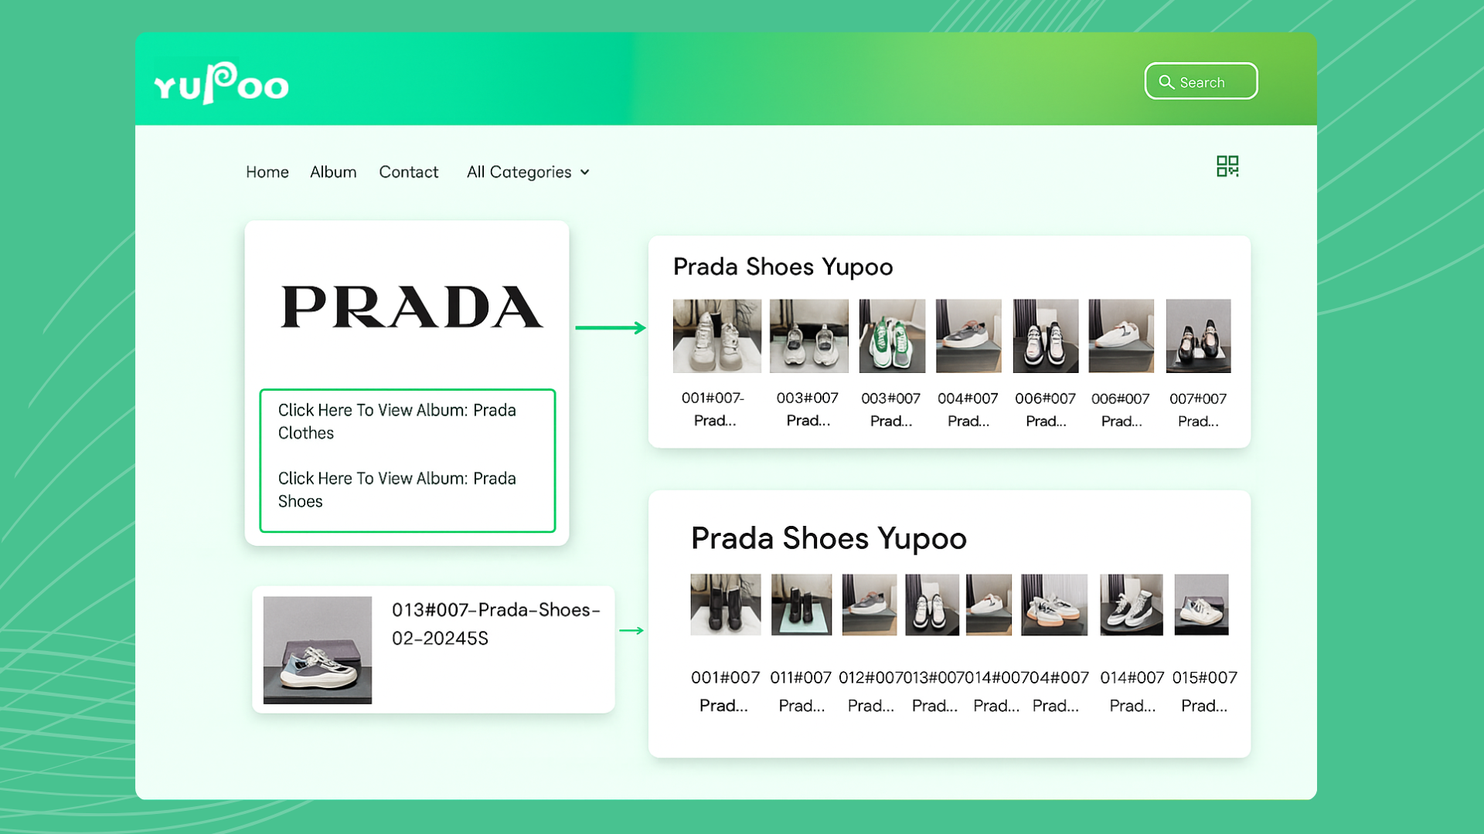
Task: Select the Contact menu item
Action: click(x=408, y=172)
